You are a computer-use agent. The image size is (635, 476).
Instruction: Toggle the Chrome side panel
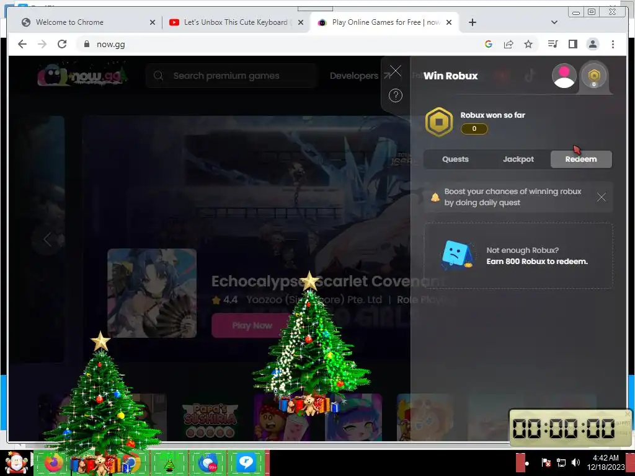[x=572, y=44]
